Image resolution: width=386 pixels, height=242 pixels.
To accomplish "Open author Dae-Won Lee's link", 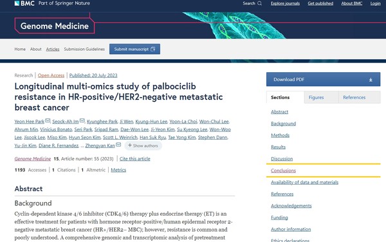I will point(134,129).
